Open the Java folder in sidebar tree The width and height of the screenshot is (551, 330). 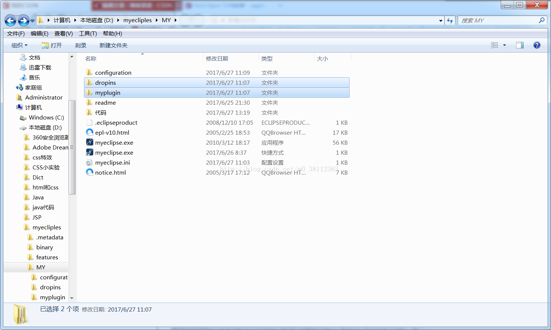click(x=38, y=198)
